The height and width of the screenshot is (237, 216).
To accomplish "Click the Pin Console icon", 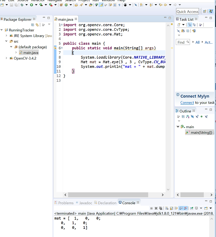I will [192, 208].
